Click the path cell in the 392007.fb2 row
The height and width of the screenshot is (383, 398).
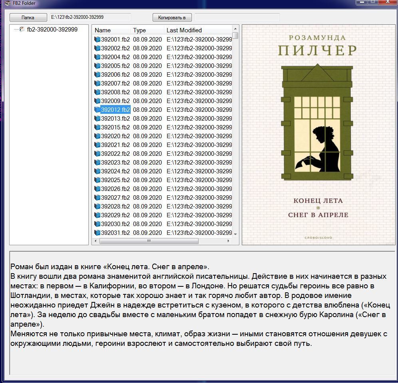(x=199, y=83)
